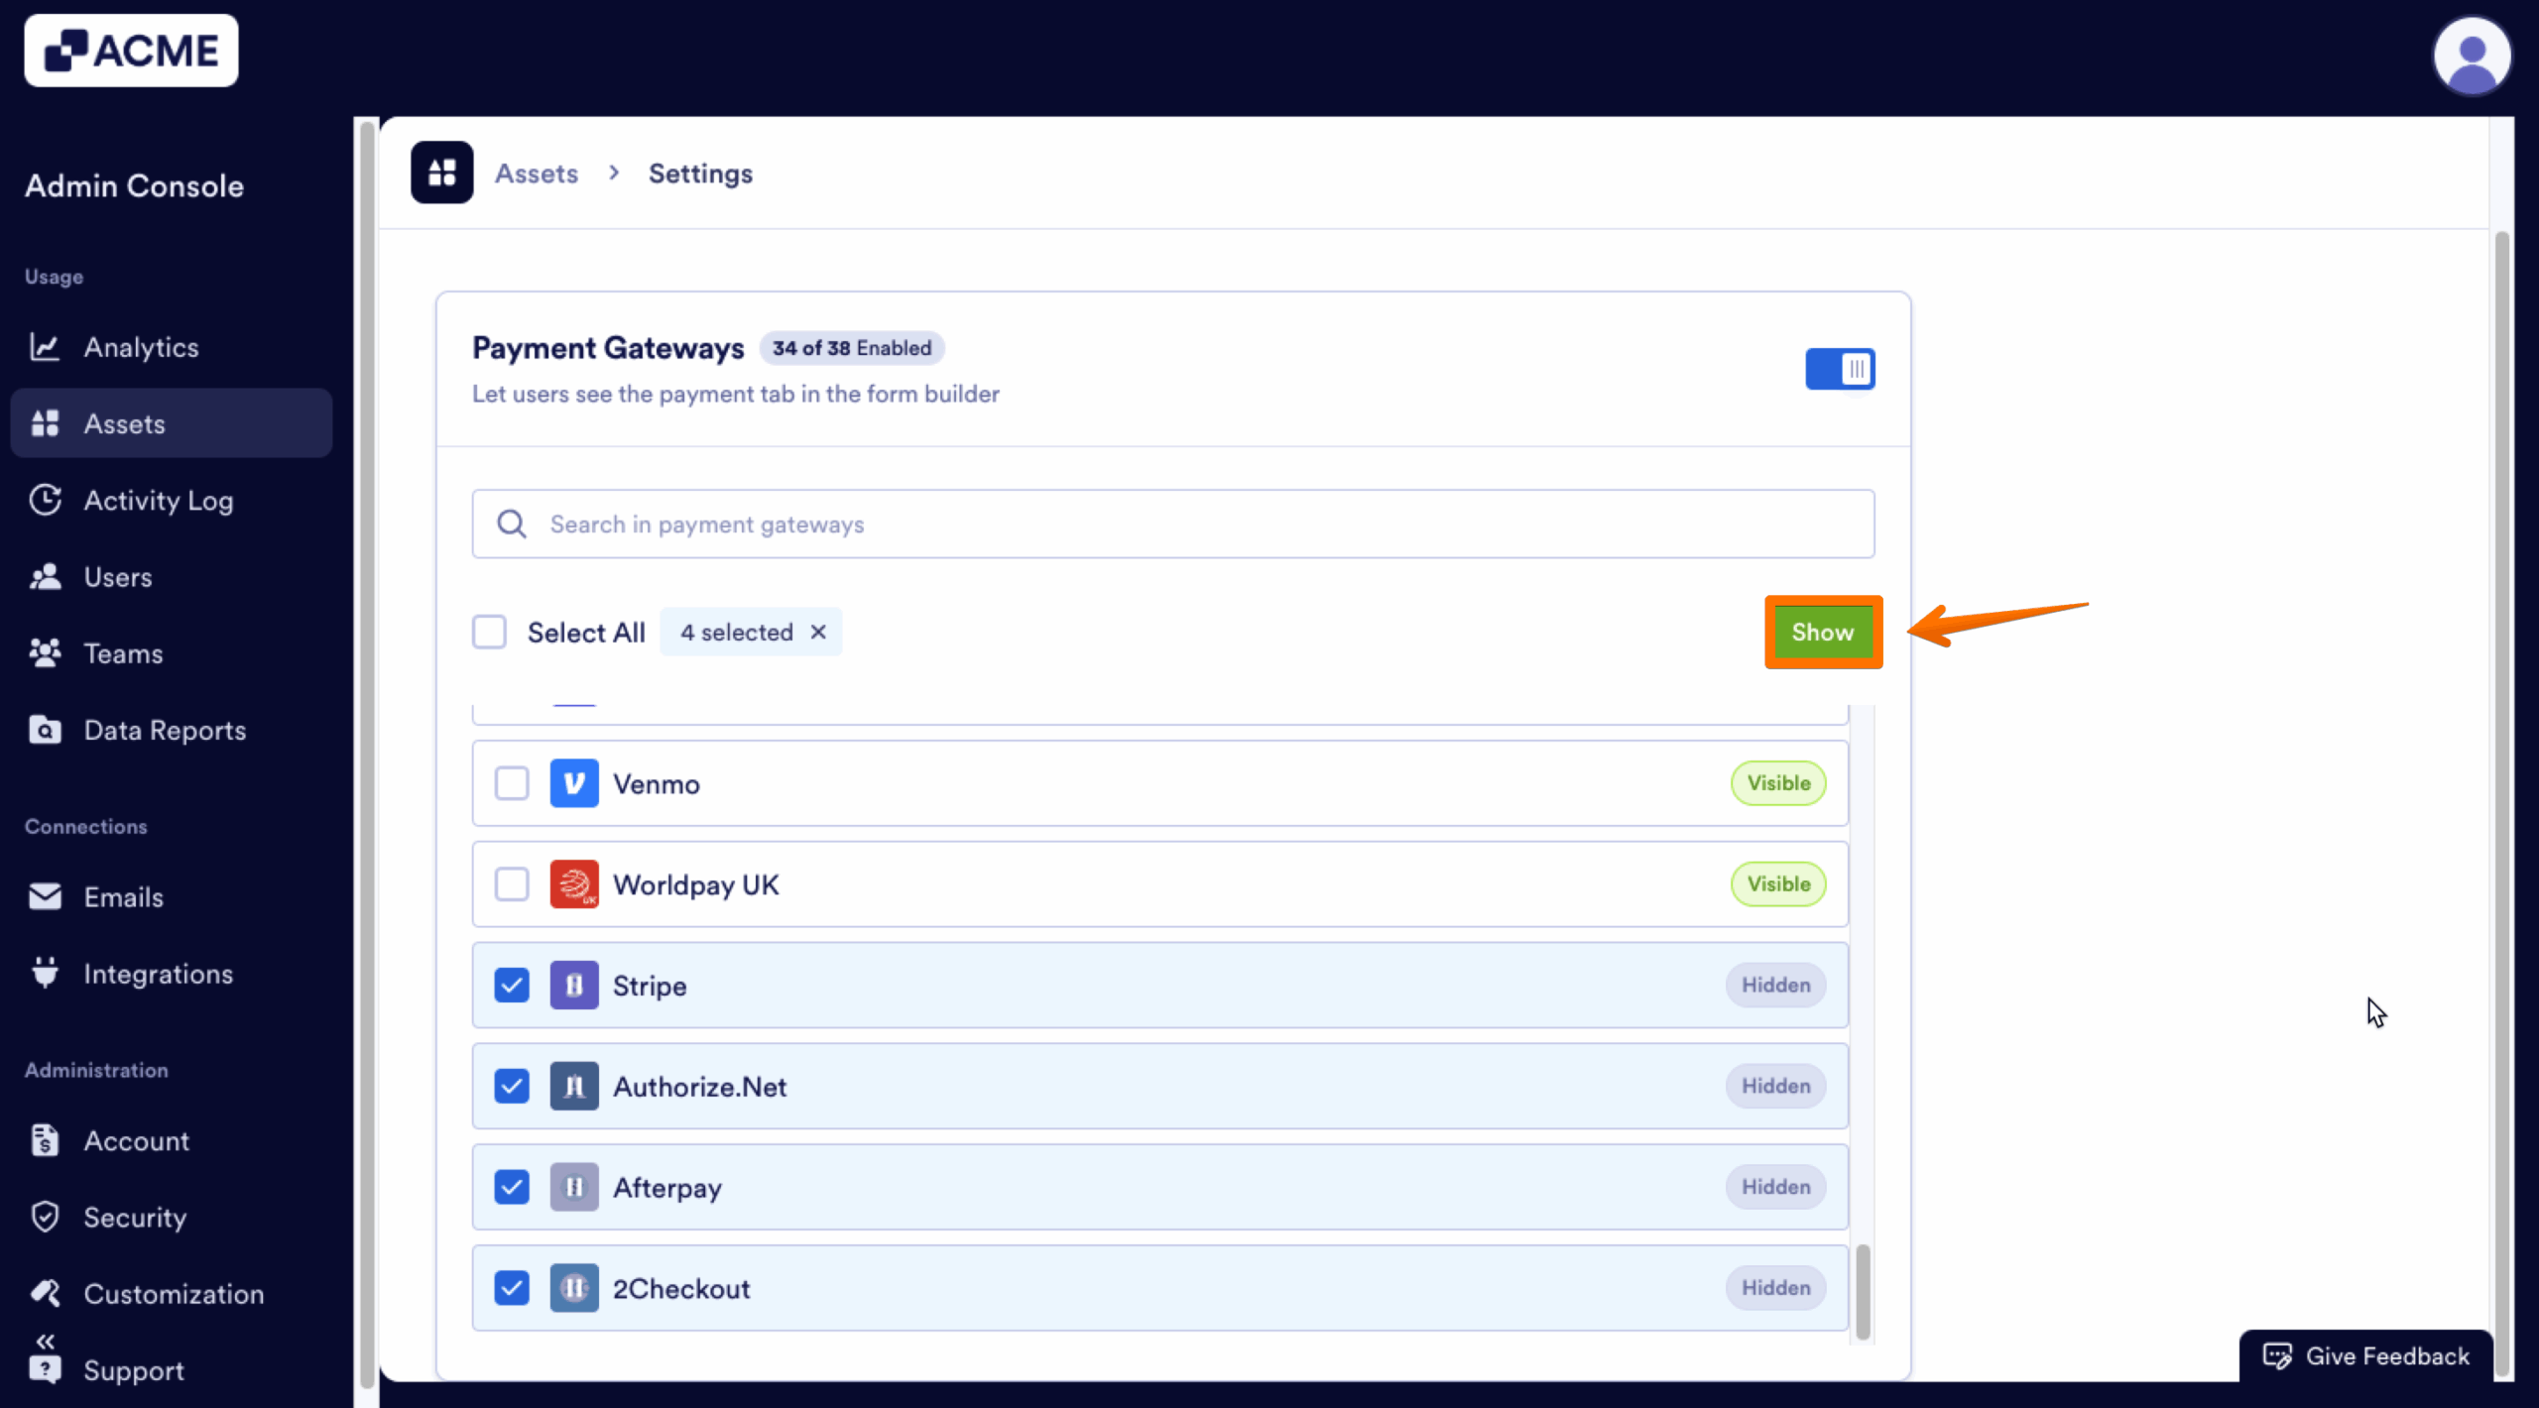Click the green Show button
This screenshot has width=2539, height=1408.
[1823, 632]
